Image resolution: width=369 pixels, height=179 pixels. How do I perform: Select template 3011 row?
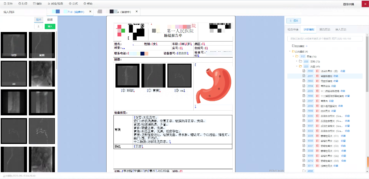pyautogui.click(x=325, y=166)
